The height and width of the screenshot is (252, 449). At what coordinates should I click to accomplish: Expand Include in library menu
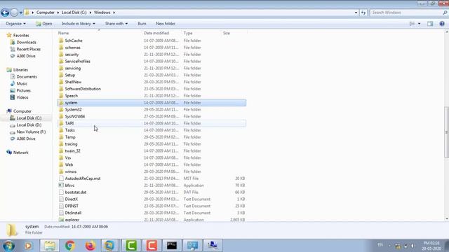[x=78, y=24]
